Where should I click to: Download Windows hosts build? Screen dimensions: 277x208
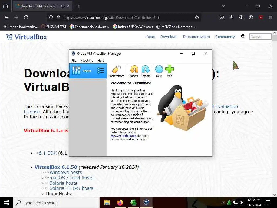click(65, 172)
